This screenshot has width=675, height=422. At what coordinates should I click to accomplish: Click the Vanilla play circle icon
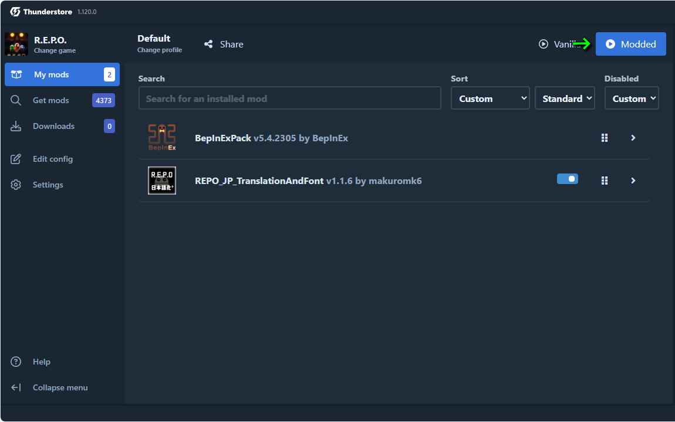544,45
